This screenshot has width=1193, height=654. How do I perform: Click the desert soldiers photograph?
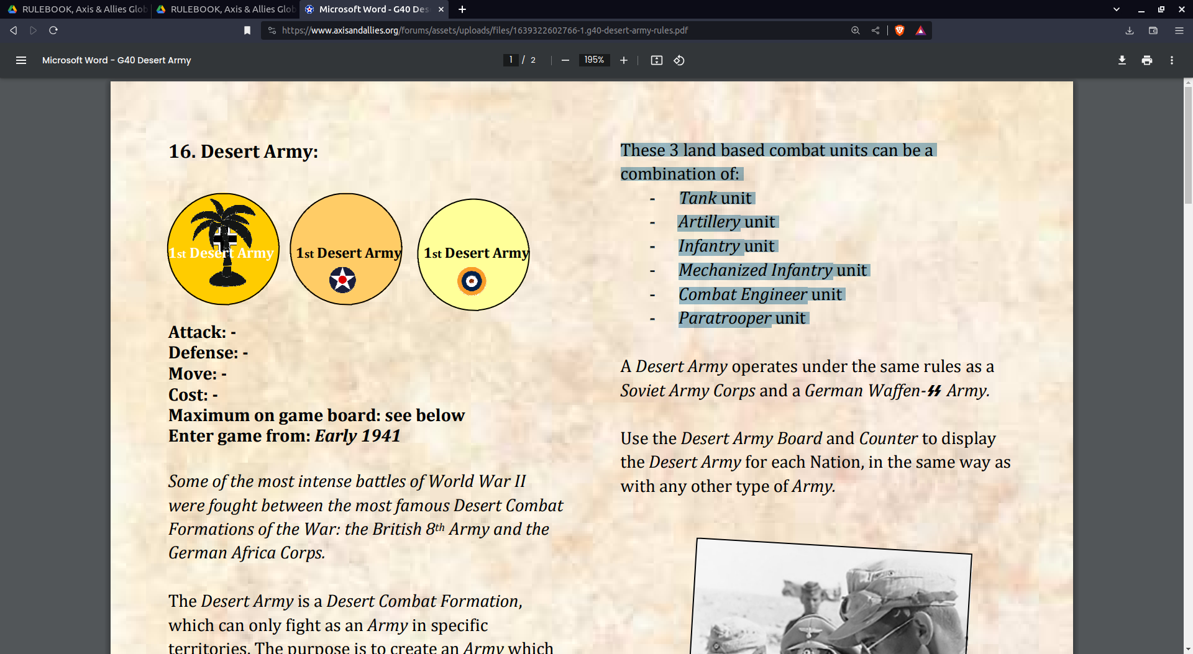click(831, 596)
